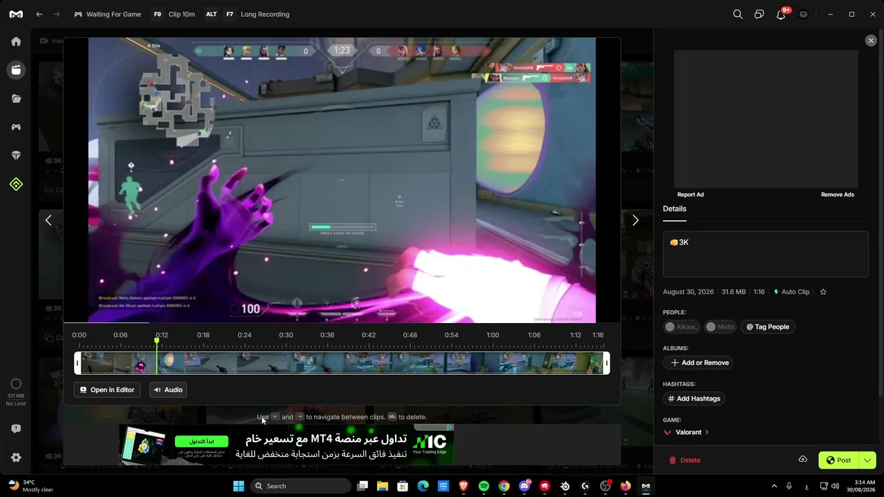Image resolution: width=884 pixels, height=497 pixels.
Task: Open the chat messages icon in the title bar
Action: 759,14
